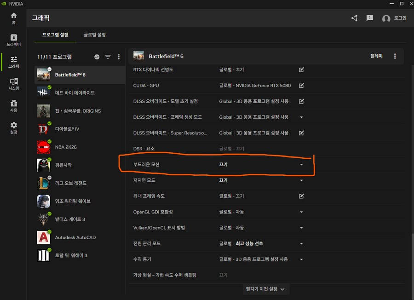Click edit icon for 최대 프레임 속도
Screen dimensions: 414x300
click(x=301, y=196)
